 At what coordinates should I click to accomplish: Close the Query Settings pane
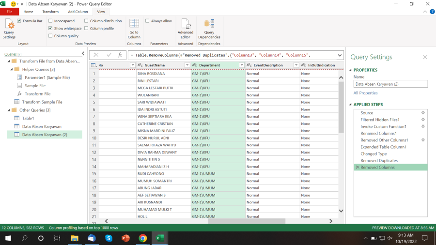[425, 57]
